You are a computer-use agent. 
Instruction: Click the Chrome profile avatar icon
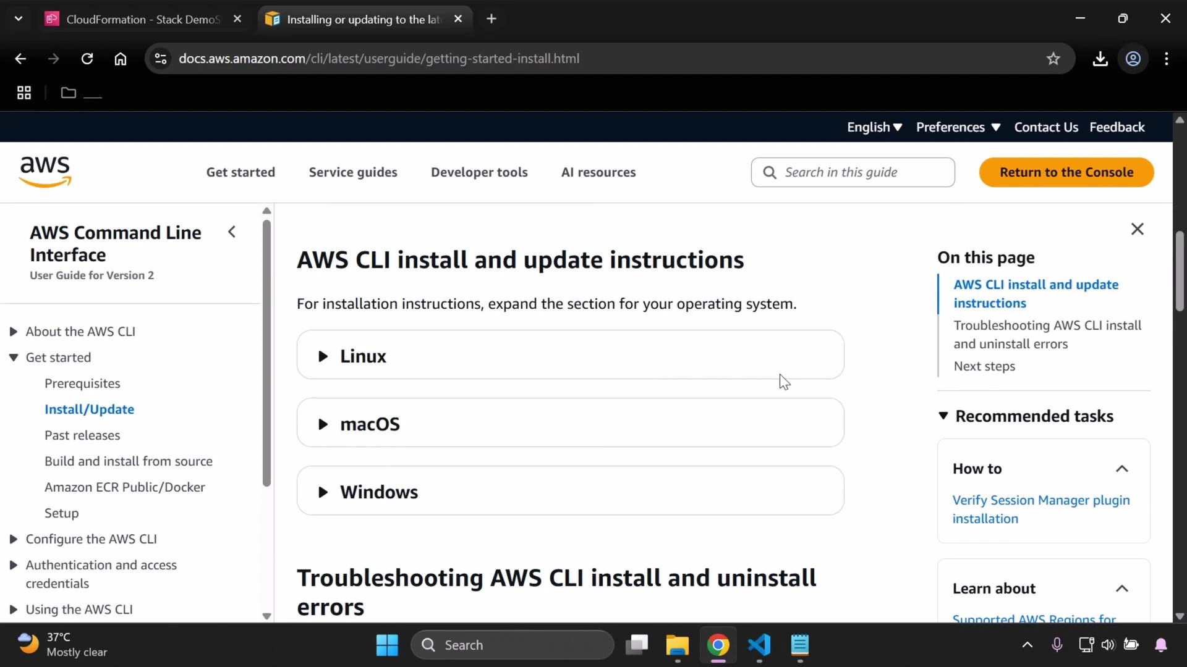1133,59
